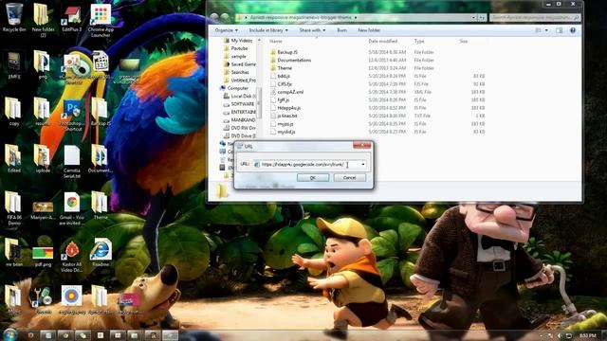This screenshot has height=341, width=607.
Task: Select Pavtube in navigation pane
Action: click(x=239, y=48)
